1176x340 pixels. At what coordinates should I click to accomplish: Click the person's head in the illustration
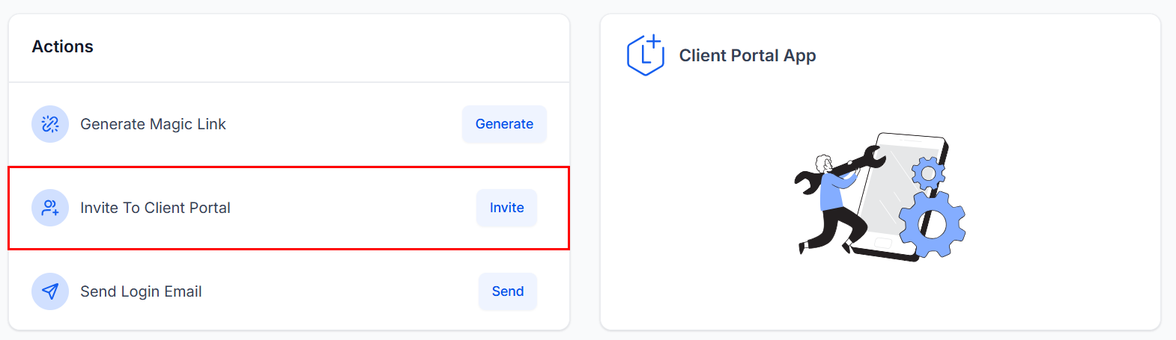824,164
